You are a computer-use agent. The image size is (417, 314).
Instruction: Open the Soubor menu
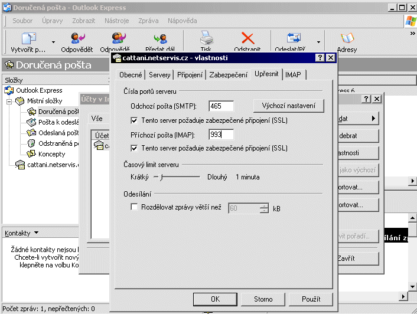point(22,21)
